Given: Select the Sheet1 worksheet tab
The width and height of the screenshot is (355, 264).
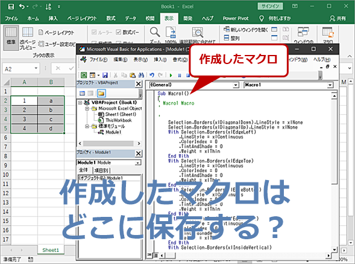Looking at the screenshot, I should point(51,250).
